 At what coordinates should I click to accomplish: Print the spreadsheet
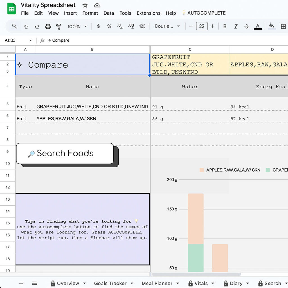(x=48, y=26)
